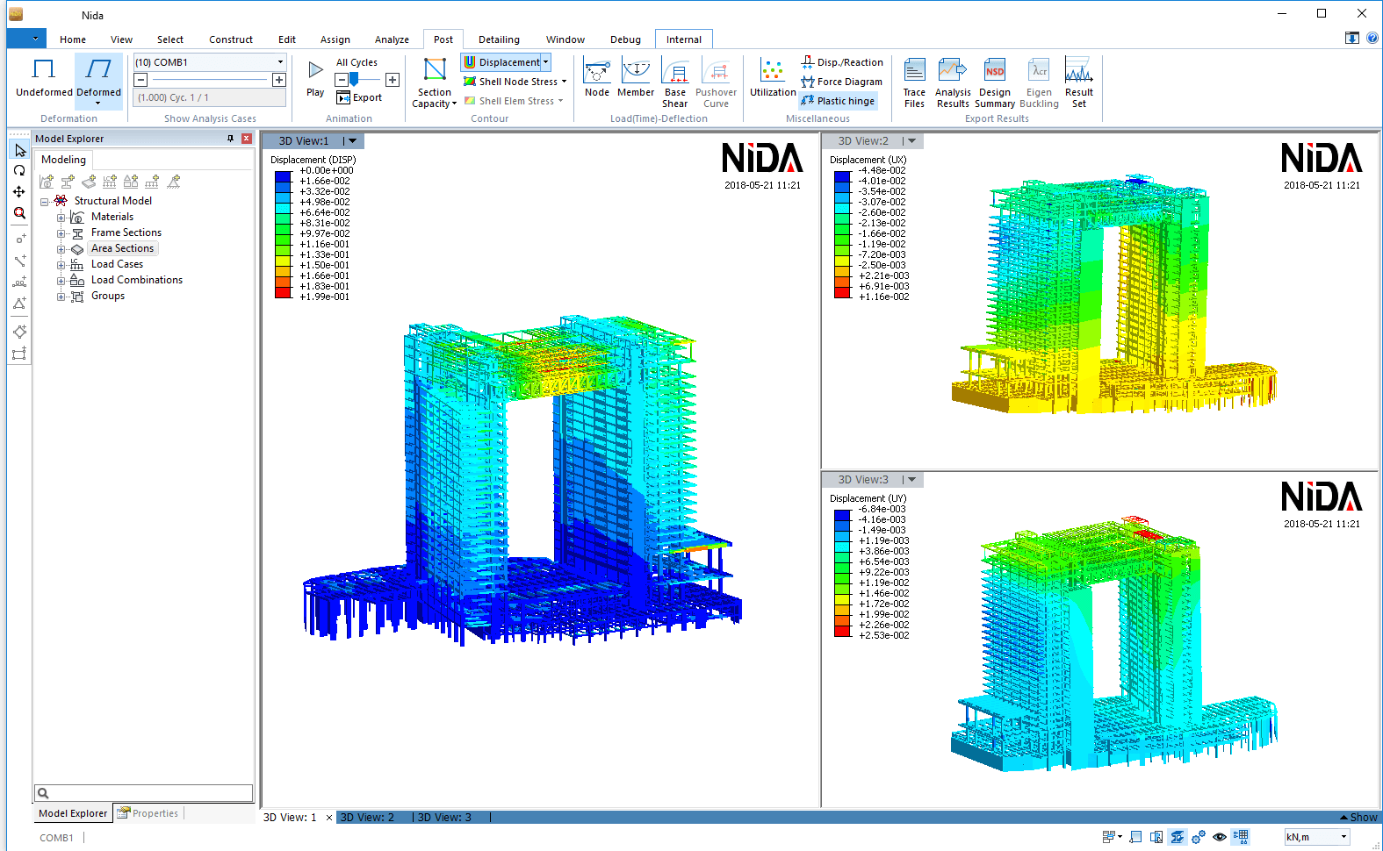Toggle the Displacement contour
1383x851 pixels.
502,62
